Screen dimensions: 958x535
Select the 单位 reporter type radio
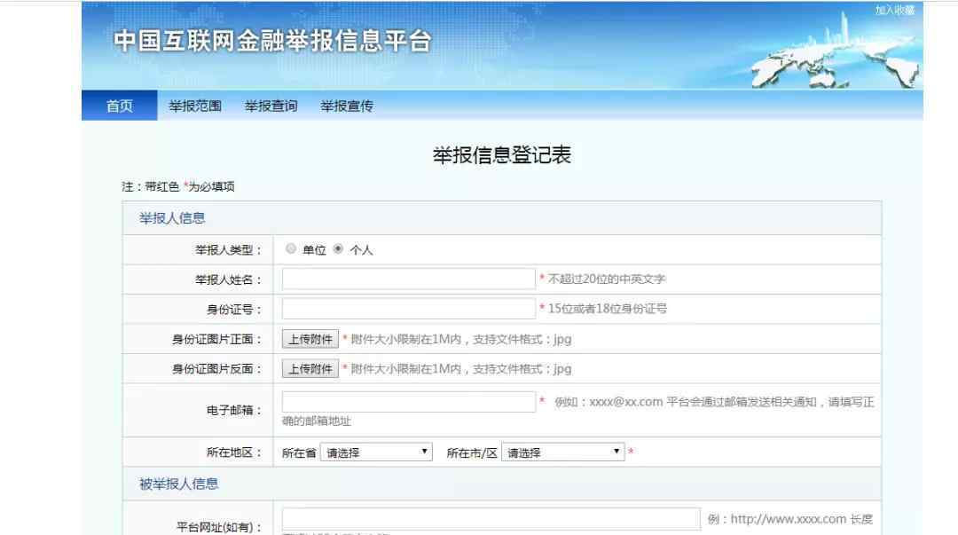pyautogui.click(x=291, y=248)
